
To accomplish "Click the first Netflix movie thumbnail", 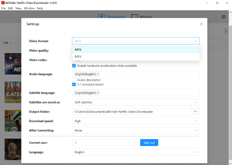I will [13, 64].
